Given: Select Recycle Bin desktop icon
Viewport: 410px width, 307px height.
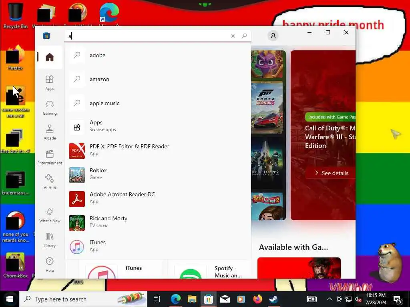Looking at the screenshot, I should click(16, 16).
